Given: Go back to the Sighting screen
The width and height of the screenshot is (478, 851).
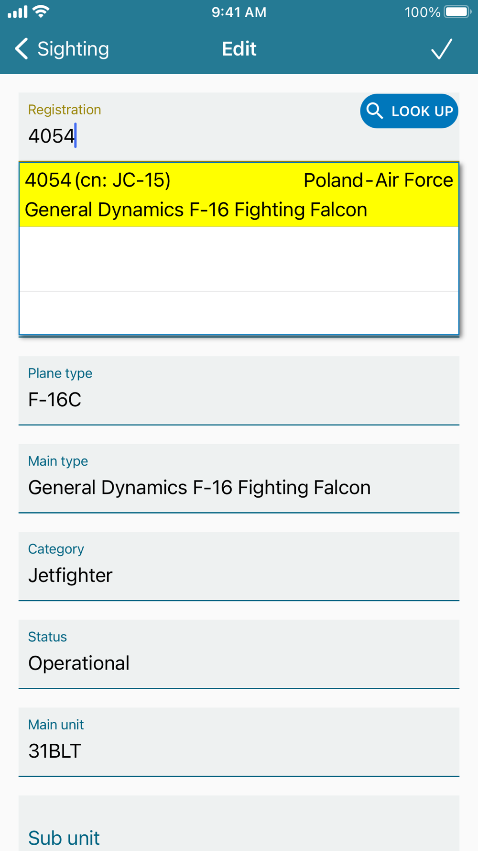Looking at the screenshot, I should (62, 49).
